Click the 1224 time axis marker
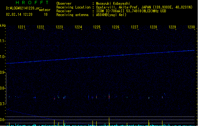 [x=78, y=27]
